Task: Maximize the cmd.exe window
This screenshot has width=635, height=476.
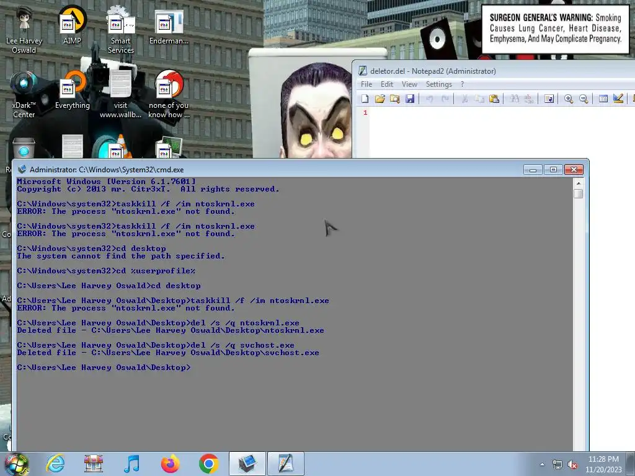Action: 553,170
